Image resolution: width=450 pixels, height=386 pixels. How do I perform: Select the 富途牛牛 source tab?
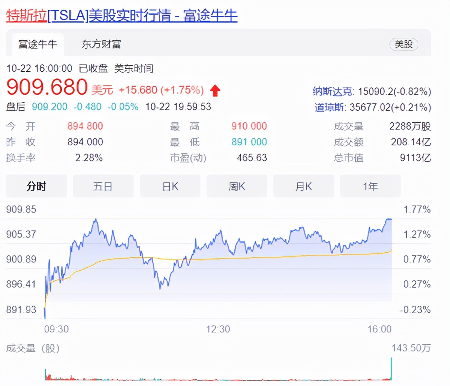point(38,44)
